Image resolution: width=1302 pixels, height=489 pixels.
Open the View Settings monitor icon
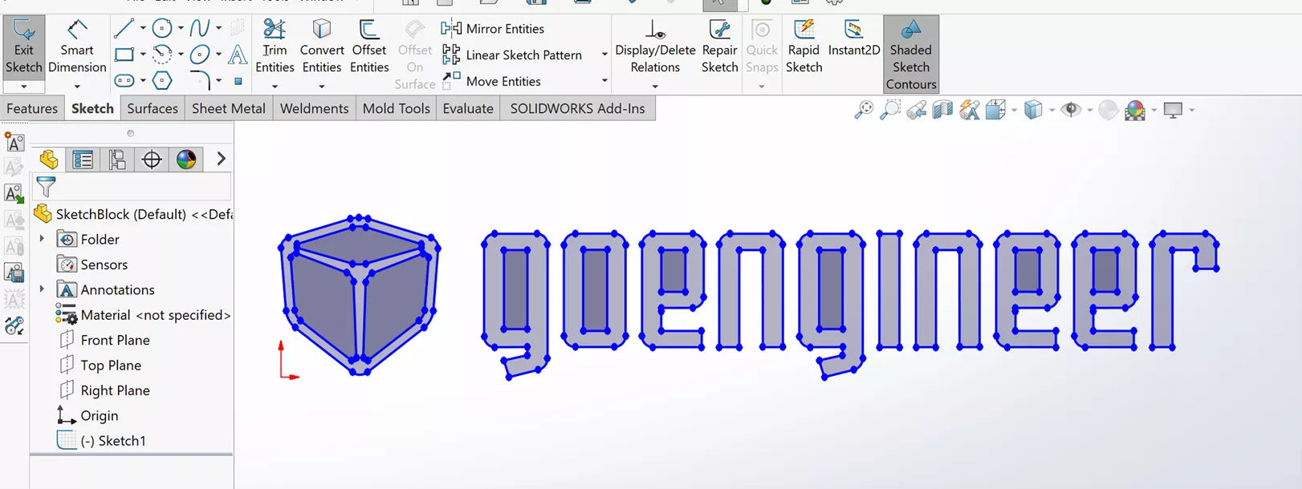click(x=1173, y=111)
